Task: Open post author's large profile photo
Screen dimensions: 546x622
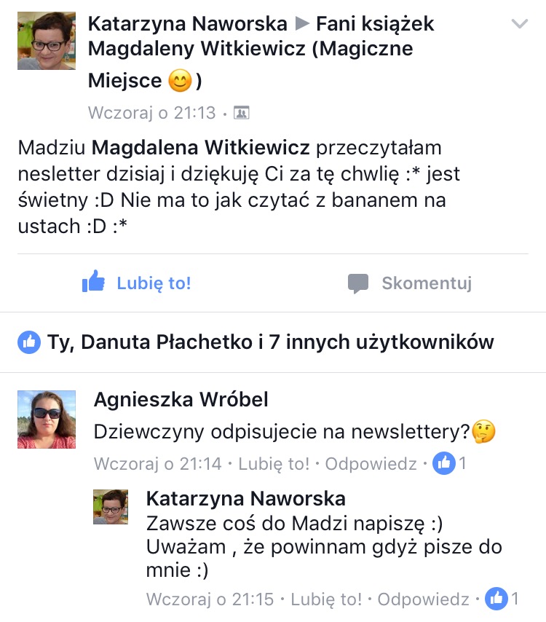Action: click(x=47, y=41)
